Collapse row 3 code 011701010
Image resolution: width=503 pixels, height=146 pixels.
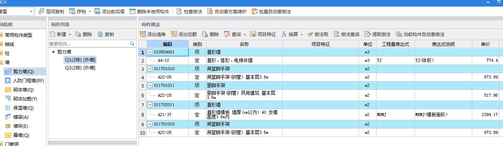tap(150, 69)
